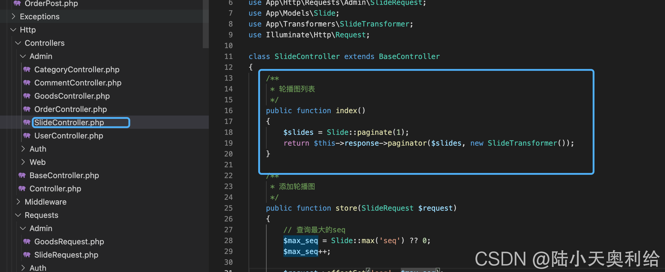
Task: Click the comment 轮播图列表
Action: (297, 89)
